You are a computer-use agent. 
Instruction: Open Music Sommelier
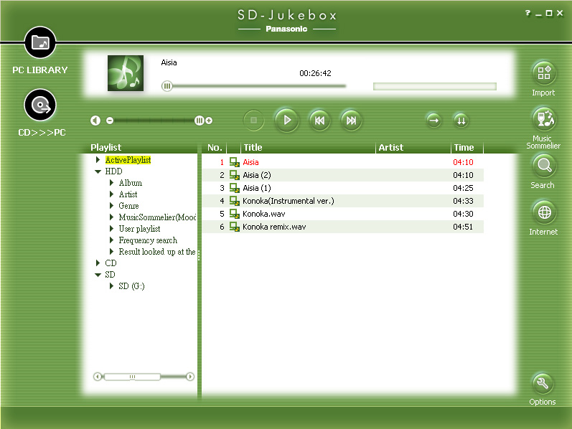[x=543, y=118]
